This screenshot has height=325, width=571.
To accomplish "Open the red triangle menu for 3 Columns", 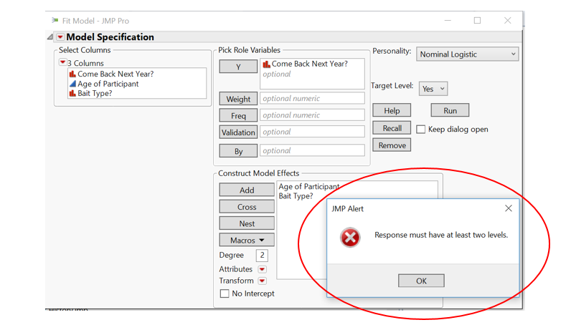I will pyautogui.click(x=62, y=62).
